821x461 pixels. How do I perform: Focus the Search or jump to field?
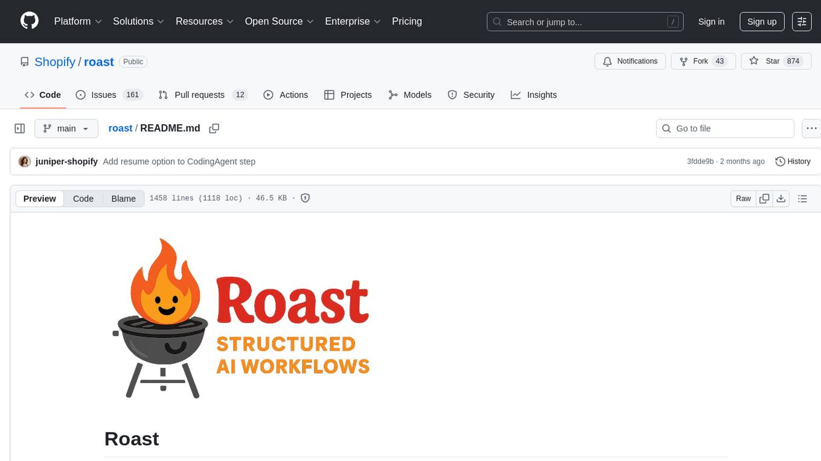pyautogui.click(x=585, y=22)
